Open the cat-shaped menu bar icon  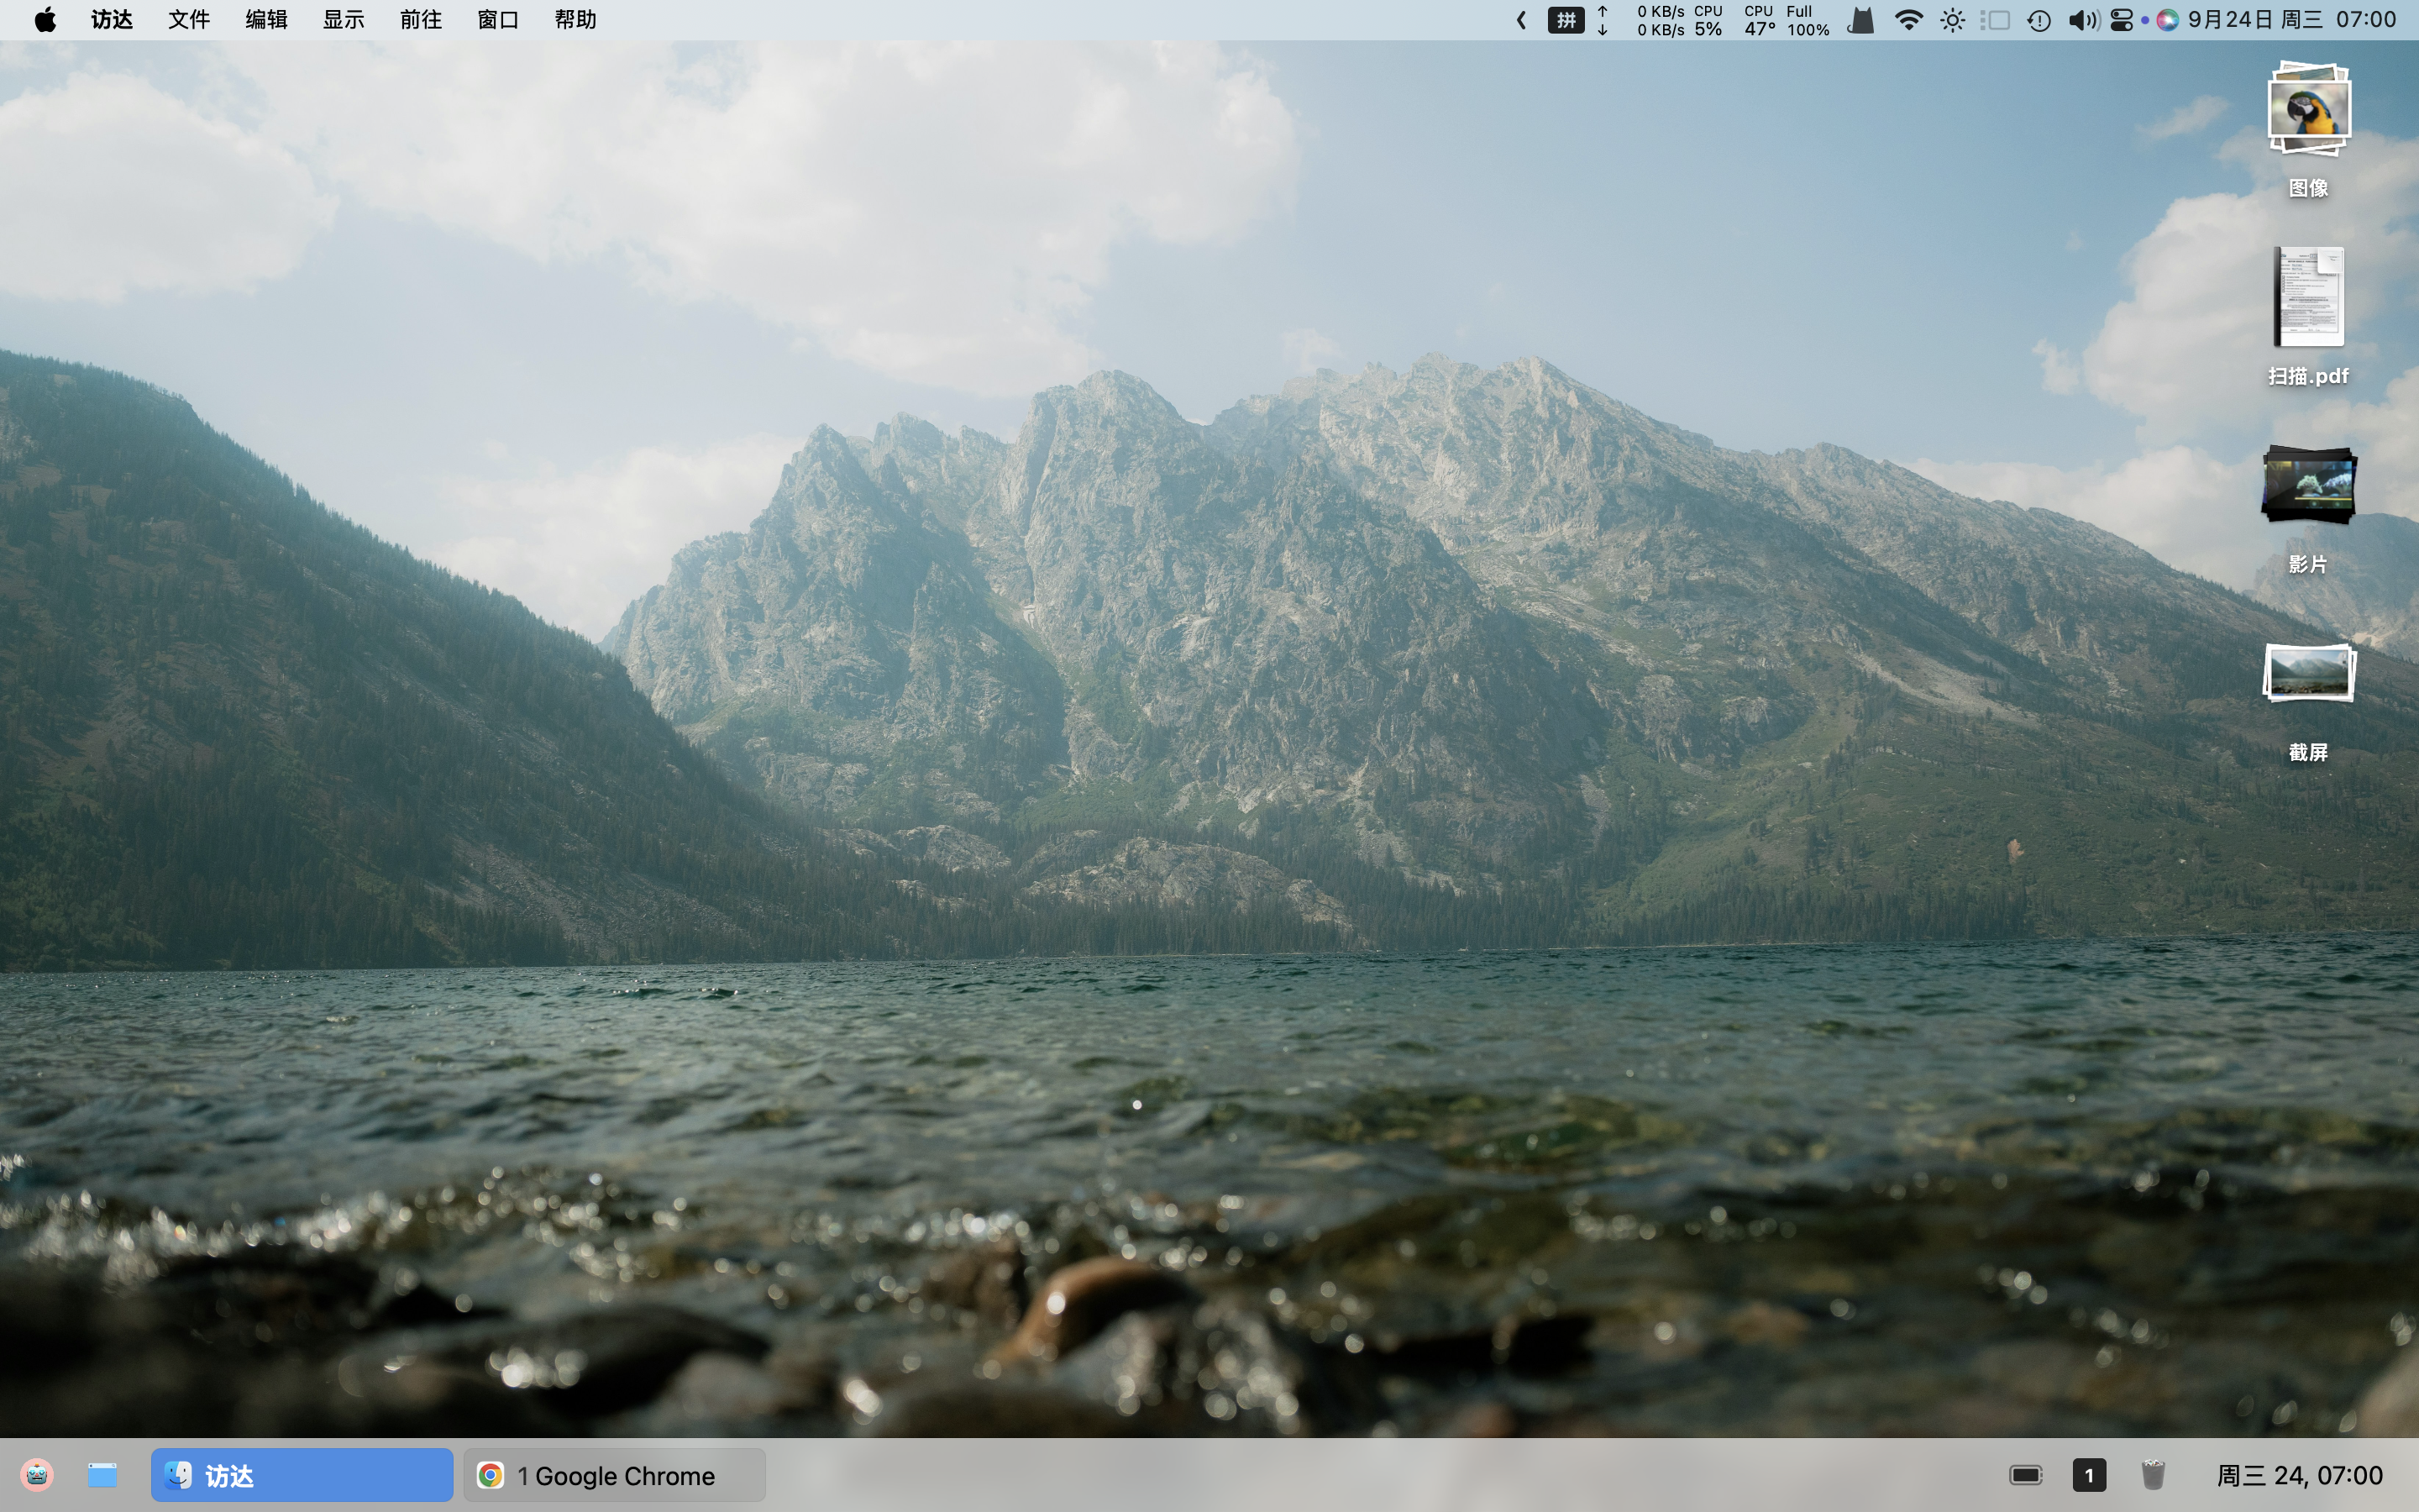coord(1861,20)
